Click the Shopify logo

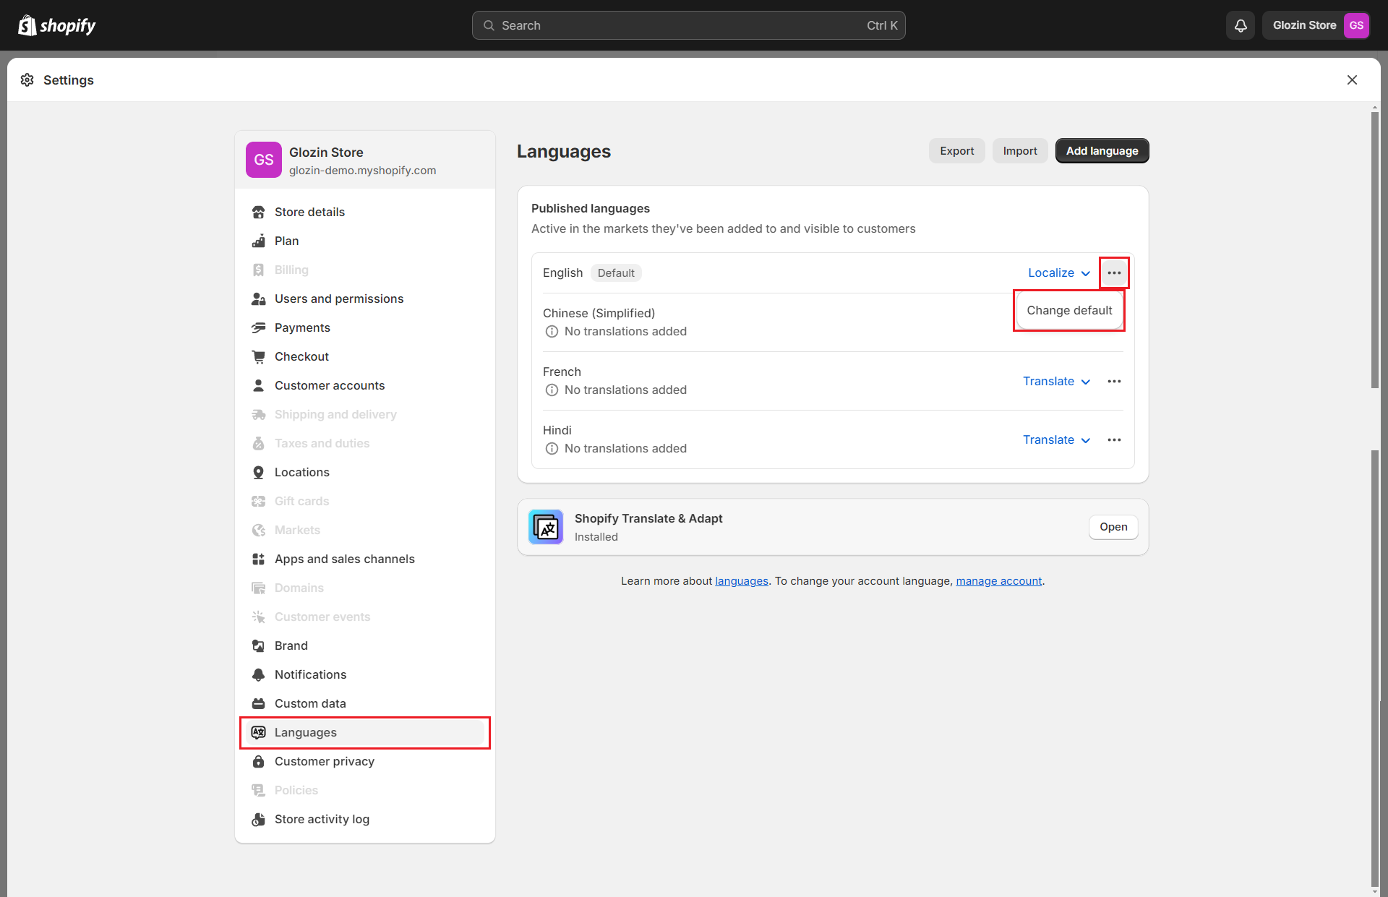click(57, 25)
